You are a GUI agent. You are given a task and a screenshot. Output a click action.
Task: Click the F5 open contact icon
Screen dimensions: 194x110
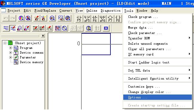pyautogui.click(x=79, y=19)
